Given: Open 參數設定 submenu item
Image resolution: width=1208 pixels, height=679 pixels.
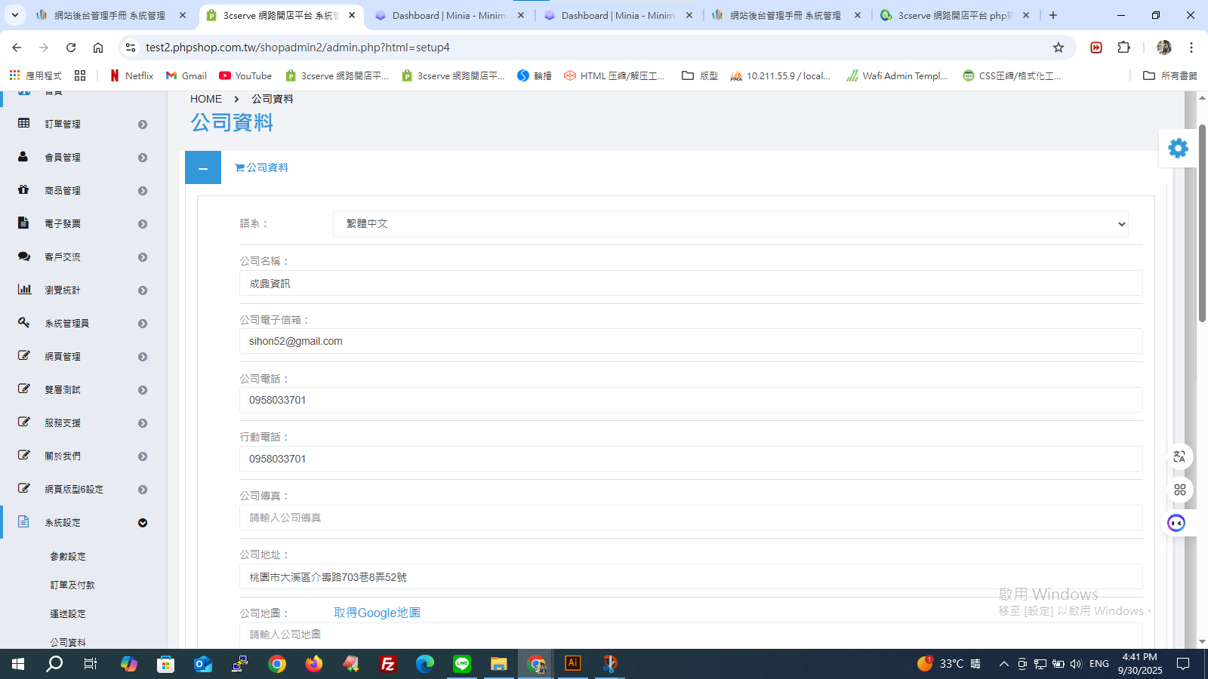Looking at the screenshot, I should [x=68, y=556].
